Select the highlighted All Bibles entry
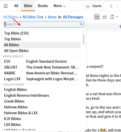This screenshot has width=121, height=132. click(x=42, y=45)
